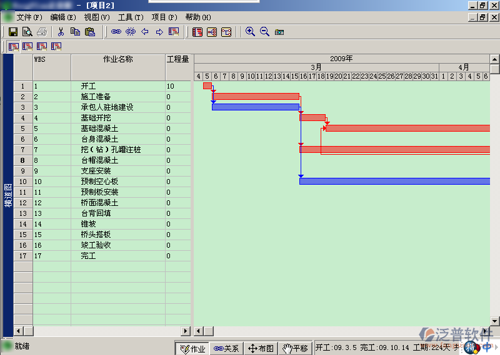Open the 帮助(H) menu
The image size is (500, 355).
(198, 17)
